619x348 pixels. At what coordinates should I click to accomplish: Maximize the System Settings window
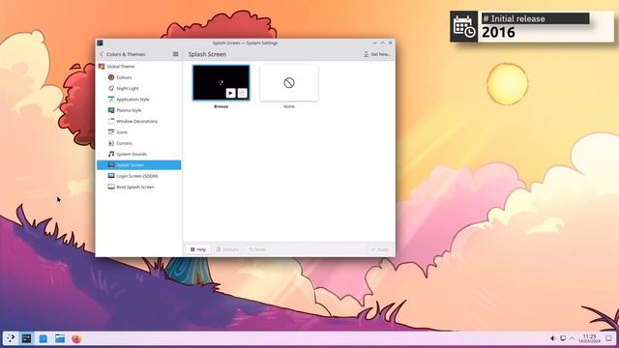click(383, 43)
